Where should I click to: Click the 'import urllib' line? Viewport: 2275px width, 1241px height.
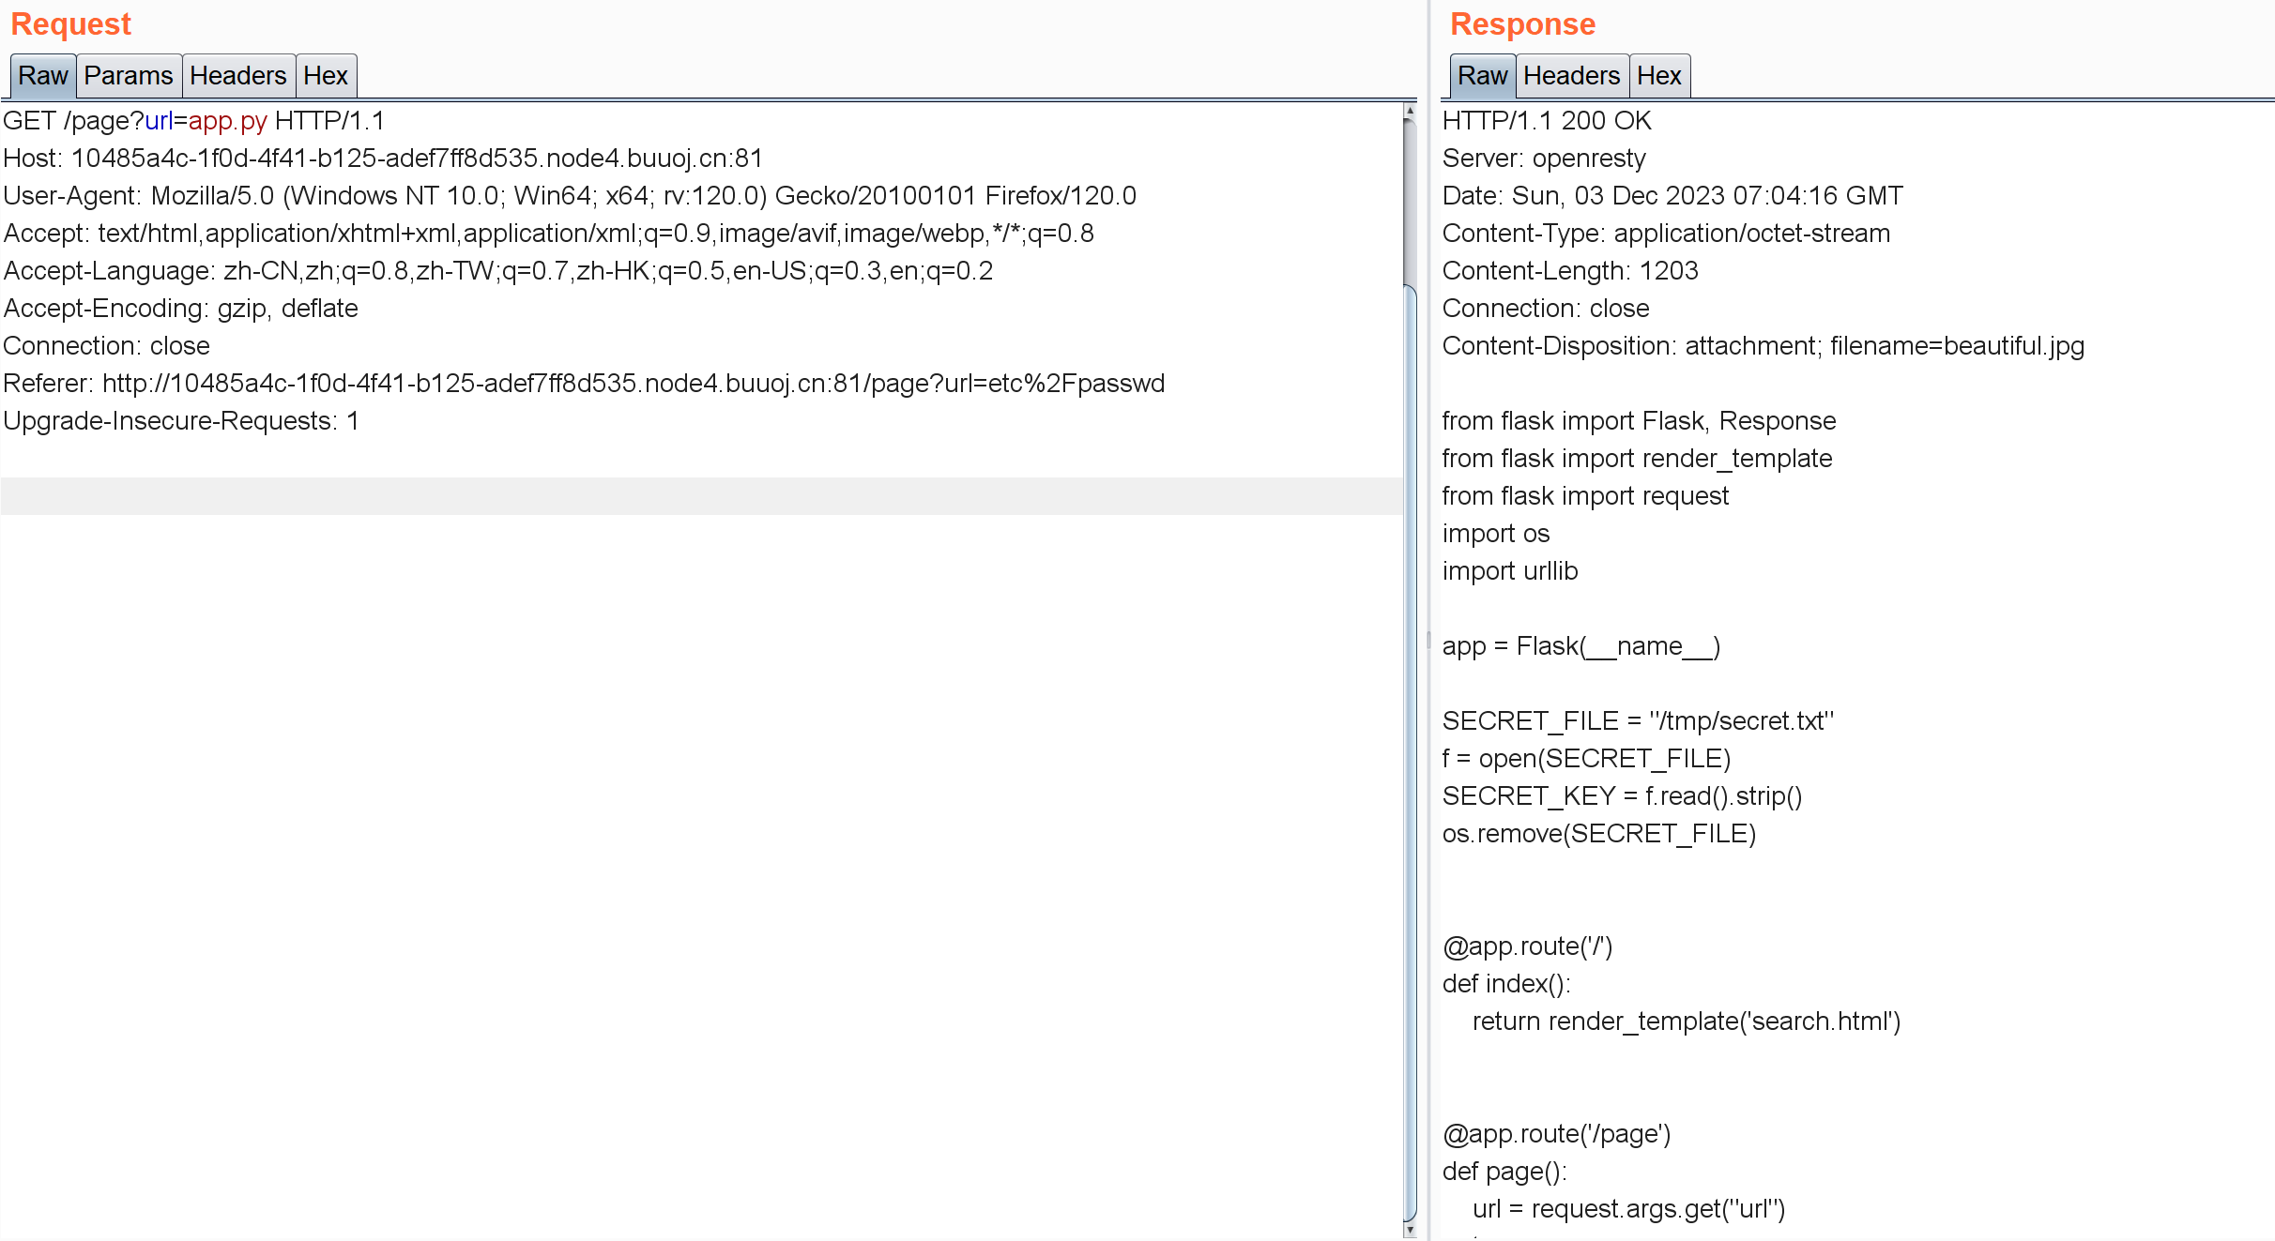(1510, 571)
